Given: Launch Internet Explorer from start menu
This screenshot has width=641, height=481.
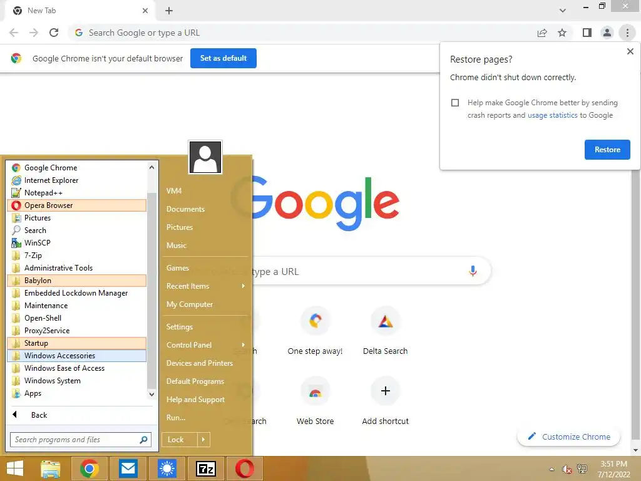Looking at the screenshot, I should tap(77, 180).
